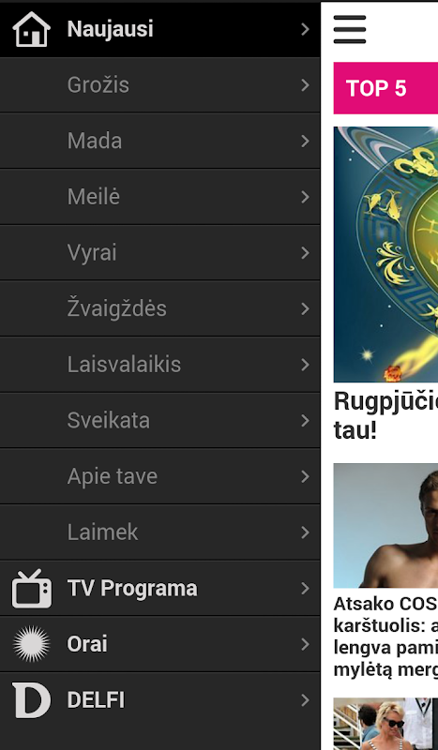Tap the arrow beside TV Programa
The image size is (438, 750).
click(x=305, y=589)
